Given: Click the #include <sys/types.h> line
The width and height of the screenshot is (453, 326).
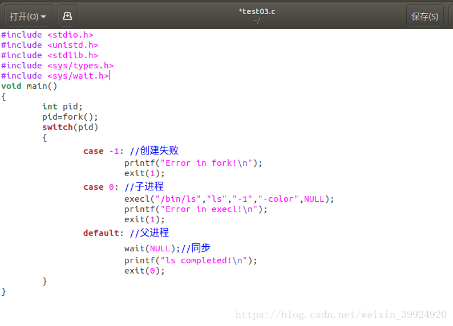Looking at the screenshot, I should click(57, 66).
